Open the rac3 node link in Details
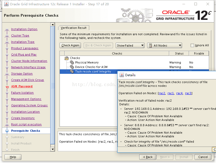The image size is (216, 163). tap(188, 93)
